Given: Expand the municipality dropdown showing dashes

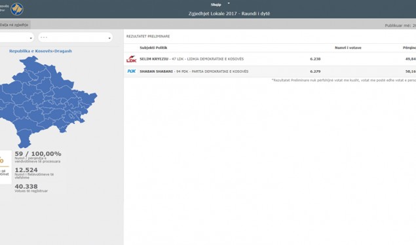Looking at the screenshot, I should point(75,37).
